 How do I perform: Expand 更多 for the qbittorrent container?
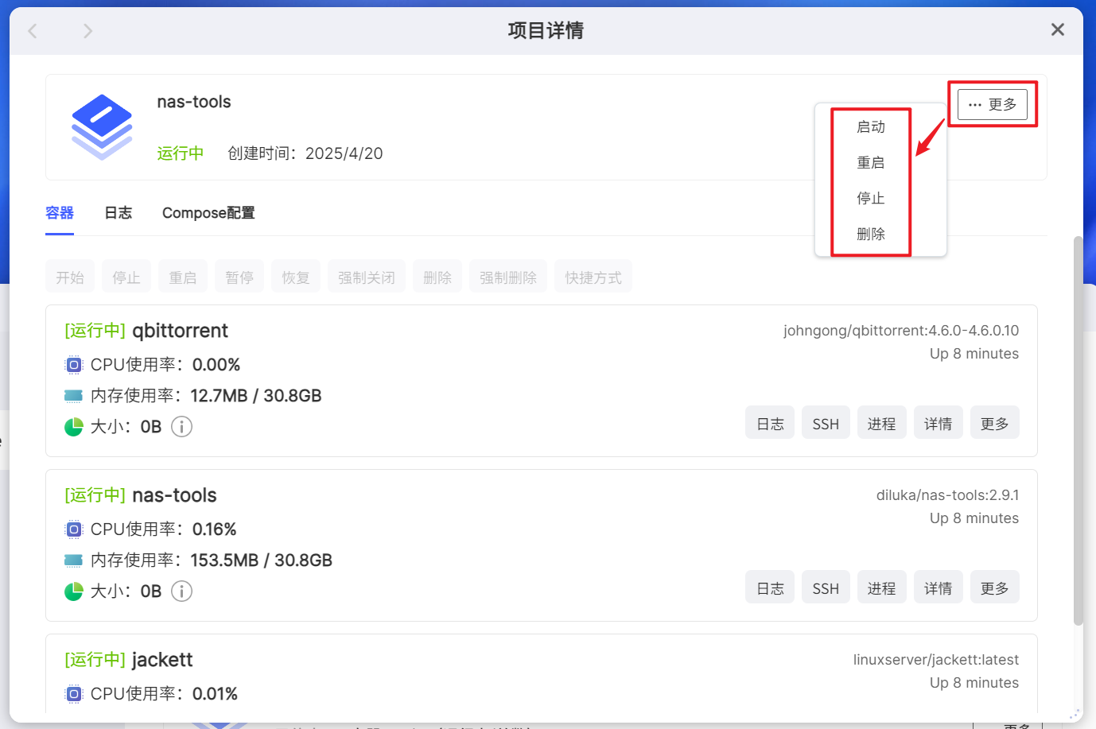pyautogui.click(x=995, y=423)
